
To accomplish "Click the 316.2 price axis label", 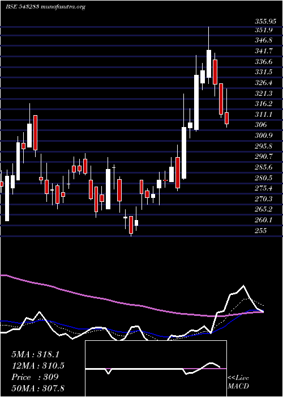I will (x=263, y=104).
